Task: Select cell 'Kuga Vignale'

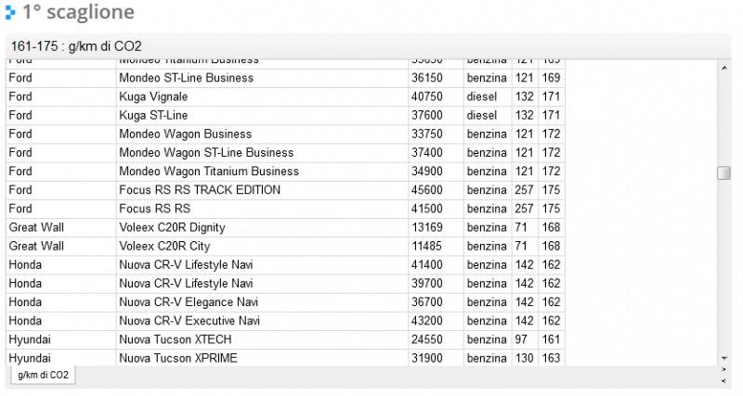Action: [x=263, y=97]
